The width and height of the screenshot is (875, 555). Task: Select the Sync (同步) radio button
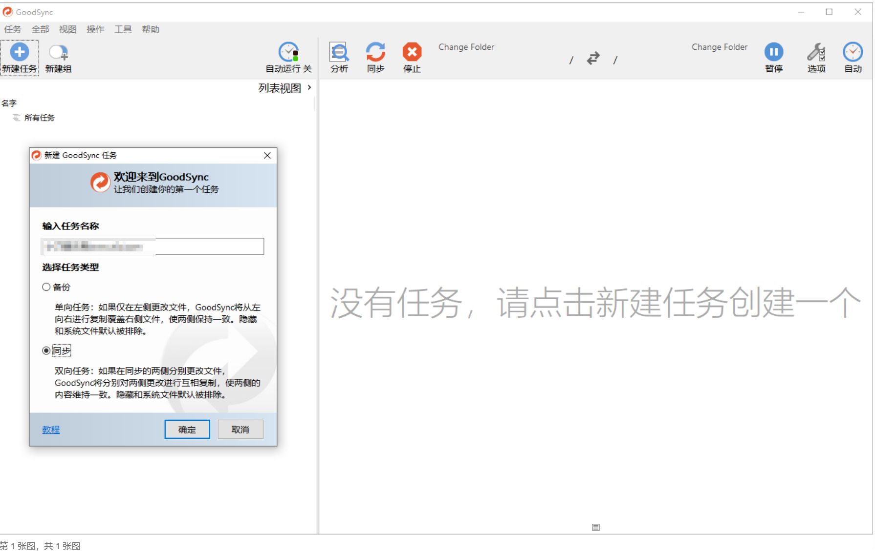coord(46,350)
